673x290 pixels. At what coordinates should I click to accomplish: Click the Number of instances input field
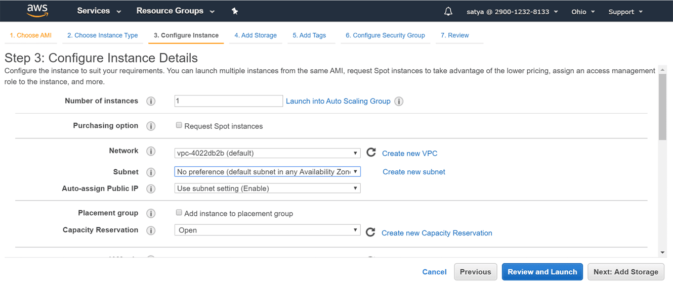[228, 101]
